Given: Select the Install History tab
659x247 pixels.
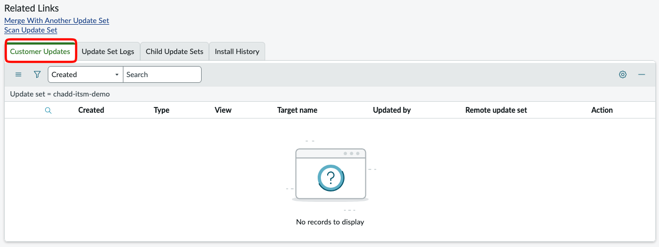Looking at the screenshot, I should point(237,51).
